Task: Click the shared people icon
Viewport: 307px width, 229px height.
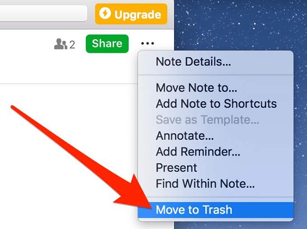Action: pyautogui.click(x=60, y=44)
